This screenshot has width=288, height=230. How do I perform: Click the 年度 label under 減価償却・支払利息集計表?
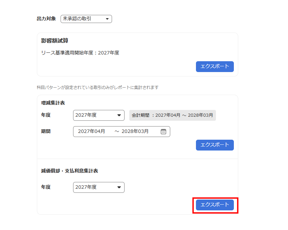[x=46, y=187]
